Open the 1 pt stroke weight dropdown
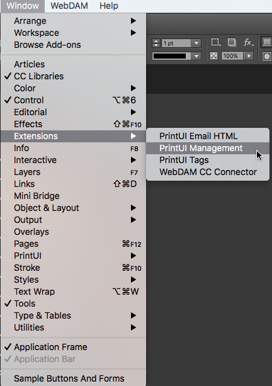This screenshot has width=272, height=386. 196,43
